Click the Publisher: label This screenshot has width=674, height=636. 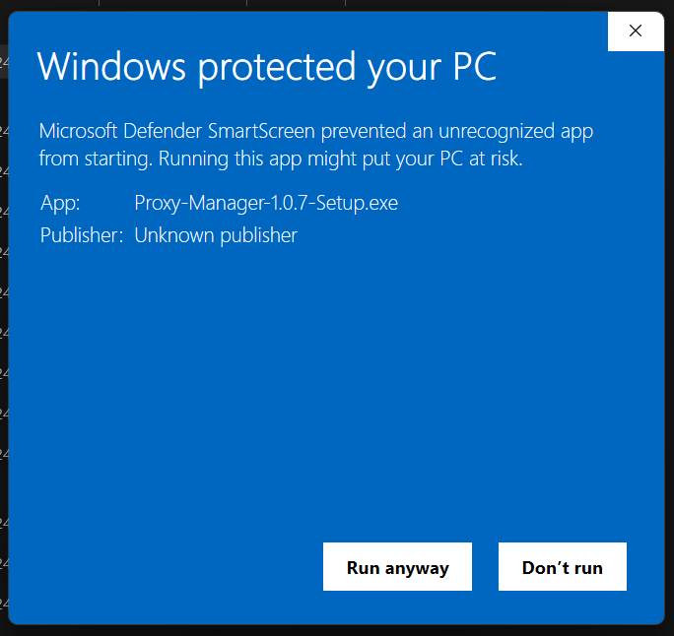click(x=82, y=235)
